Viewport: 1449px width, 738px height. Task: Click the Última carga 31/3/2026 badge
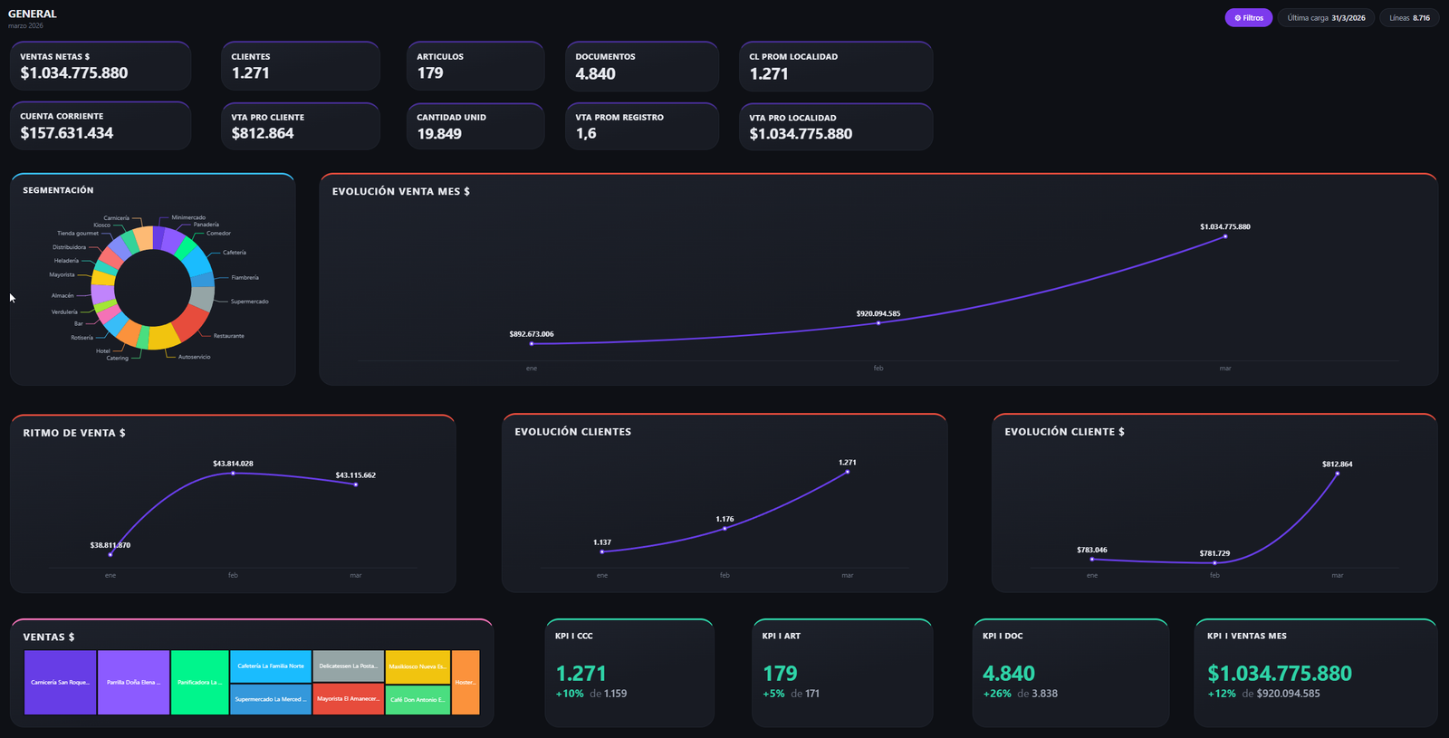1327,18
